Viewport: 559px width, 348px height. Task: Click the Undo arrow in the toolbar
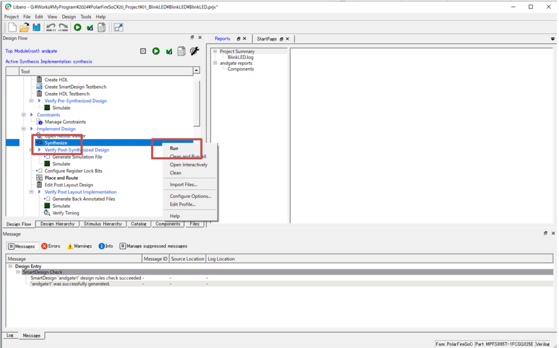51,27
